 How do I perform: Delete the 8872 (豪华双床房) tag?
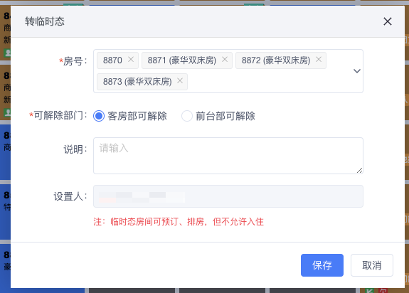point(319,60)
